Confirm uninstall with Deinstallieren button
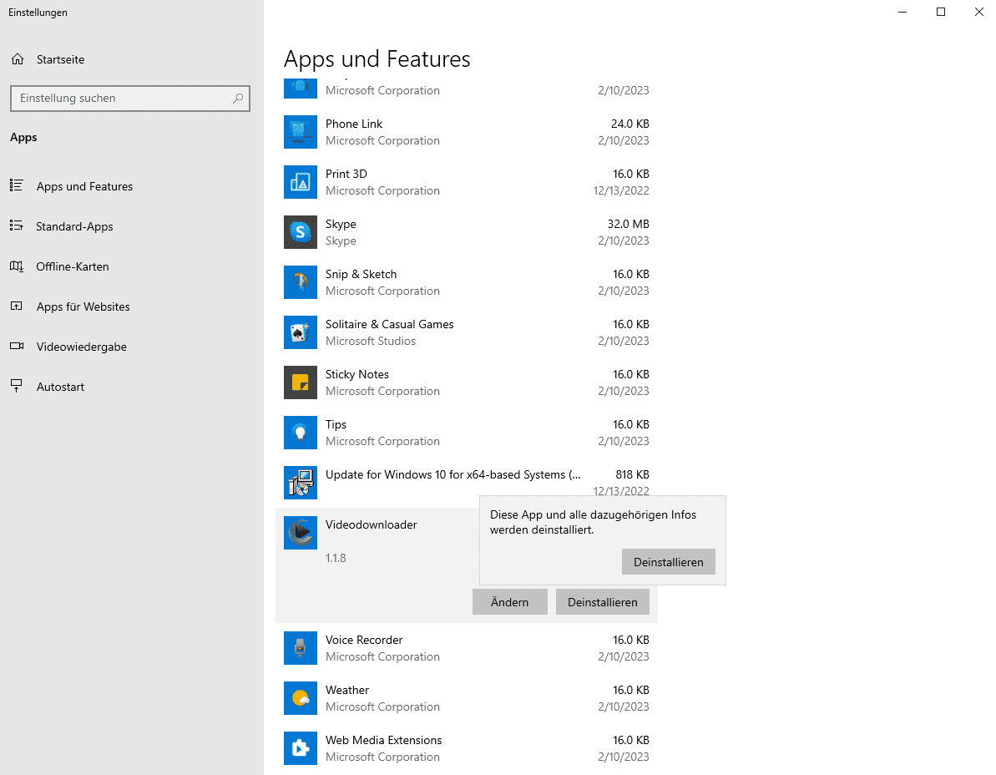 (x=668, y=561)
